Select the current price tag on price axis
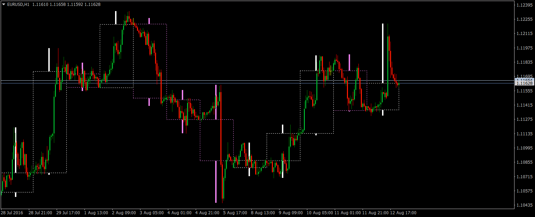This screenshot has height=217, width=535. click(x=524, y=83)
